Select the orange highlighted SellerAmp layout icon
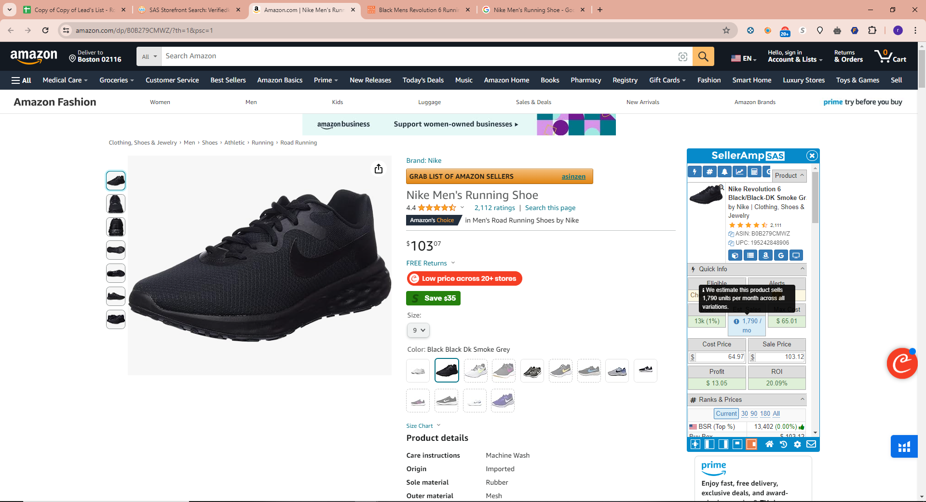This screenshot has height=502, width=926. point(751,444)
